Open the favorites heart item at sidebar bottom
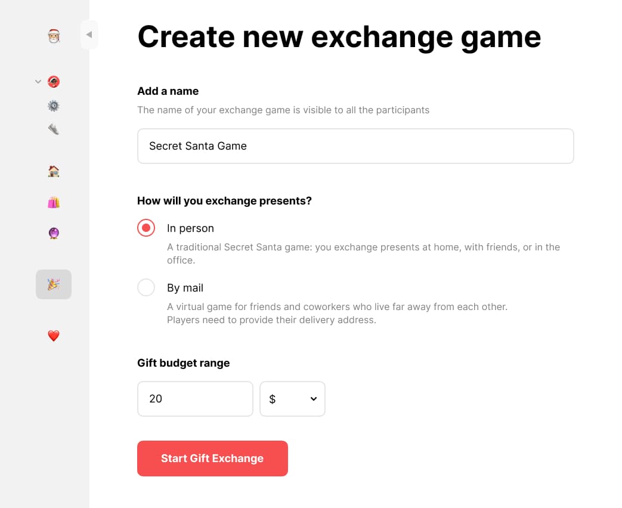 click(x=53, y=336)
